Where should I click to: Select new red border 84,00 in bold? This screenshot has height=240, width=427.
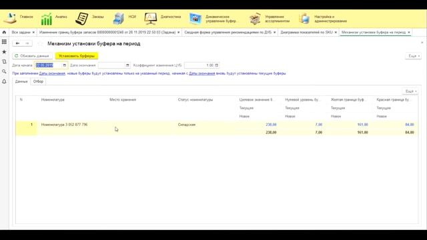[x=410, y=132]
